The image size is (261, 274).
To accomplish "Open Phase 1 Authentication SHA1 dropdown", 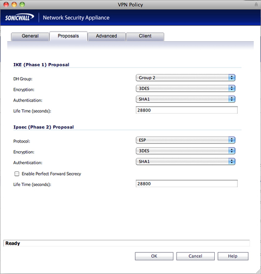I will 185,99.
